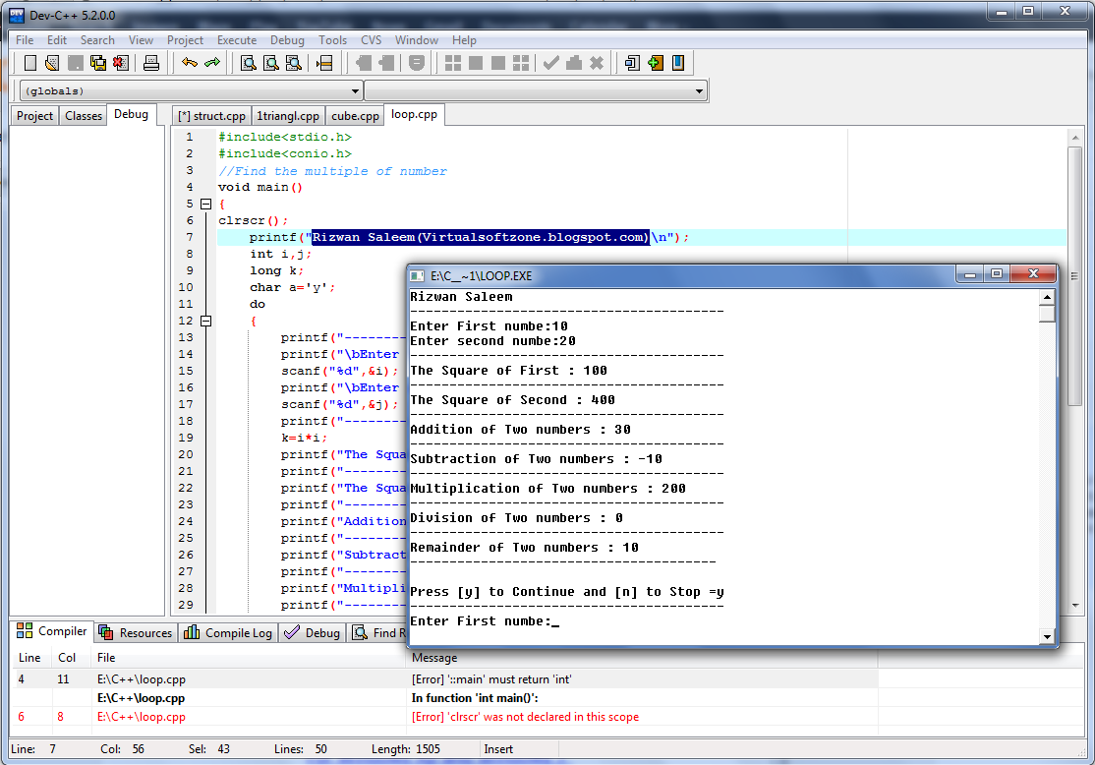The height and width of the screenshot is (765, 1095).
Task: Click the grayed Rebuild All icon
Action: pos(521,64)
